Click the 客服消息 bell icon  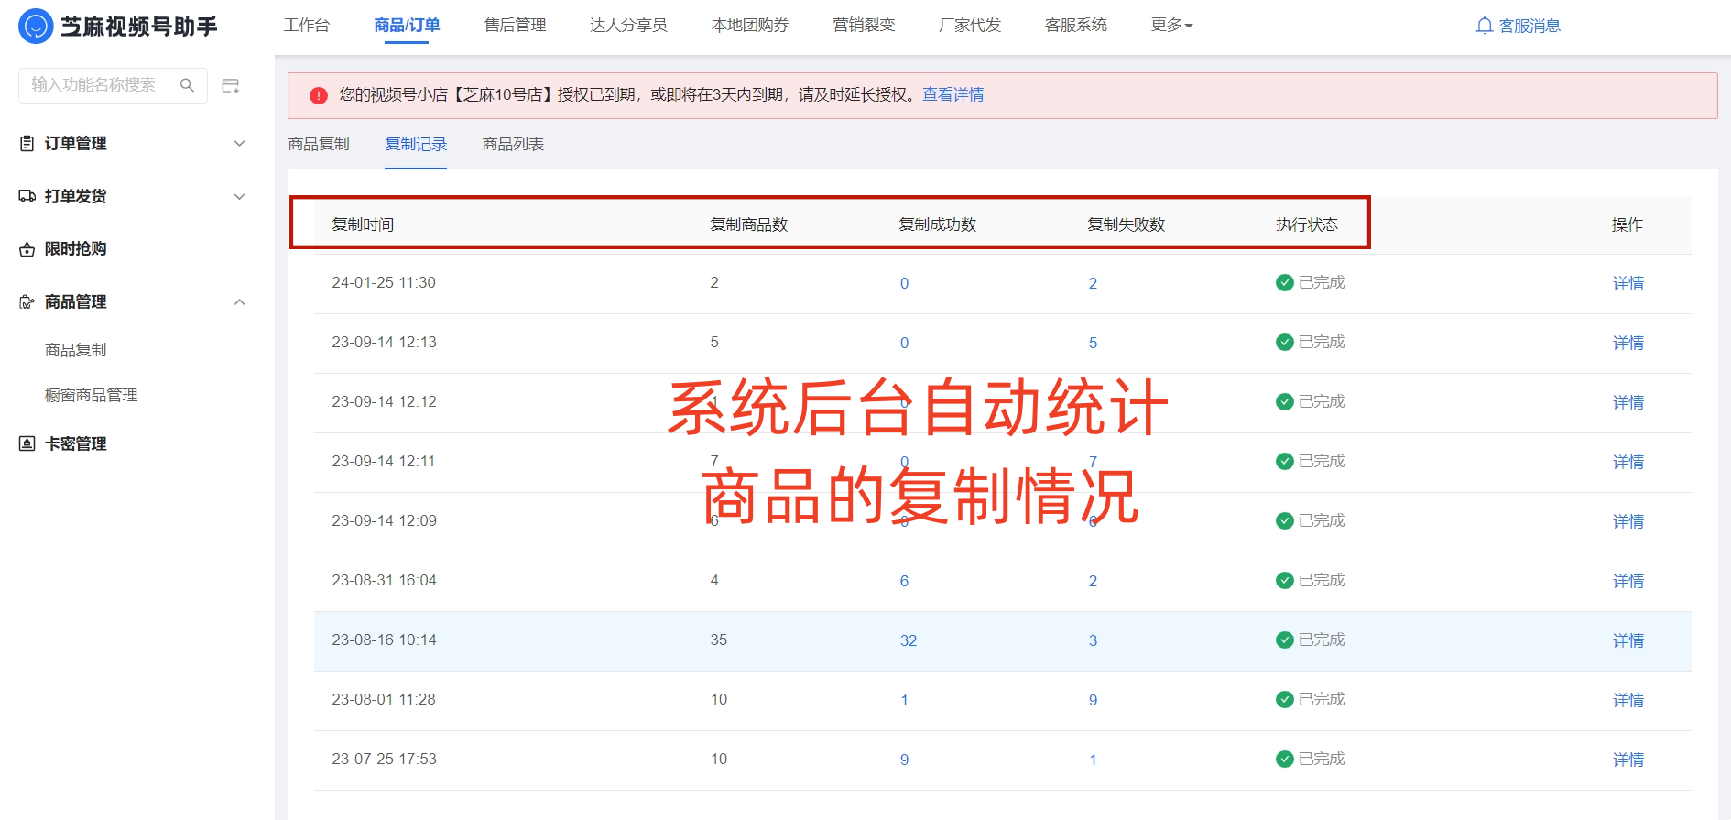coord(1485,26)
